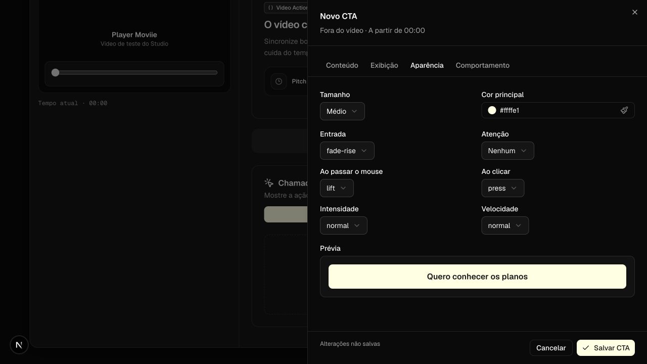The image size is (647, 364).
Task: Click the video player progress slider handle
Action: tap(56, 72)
